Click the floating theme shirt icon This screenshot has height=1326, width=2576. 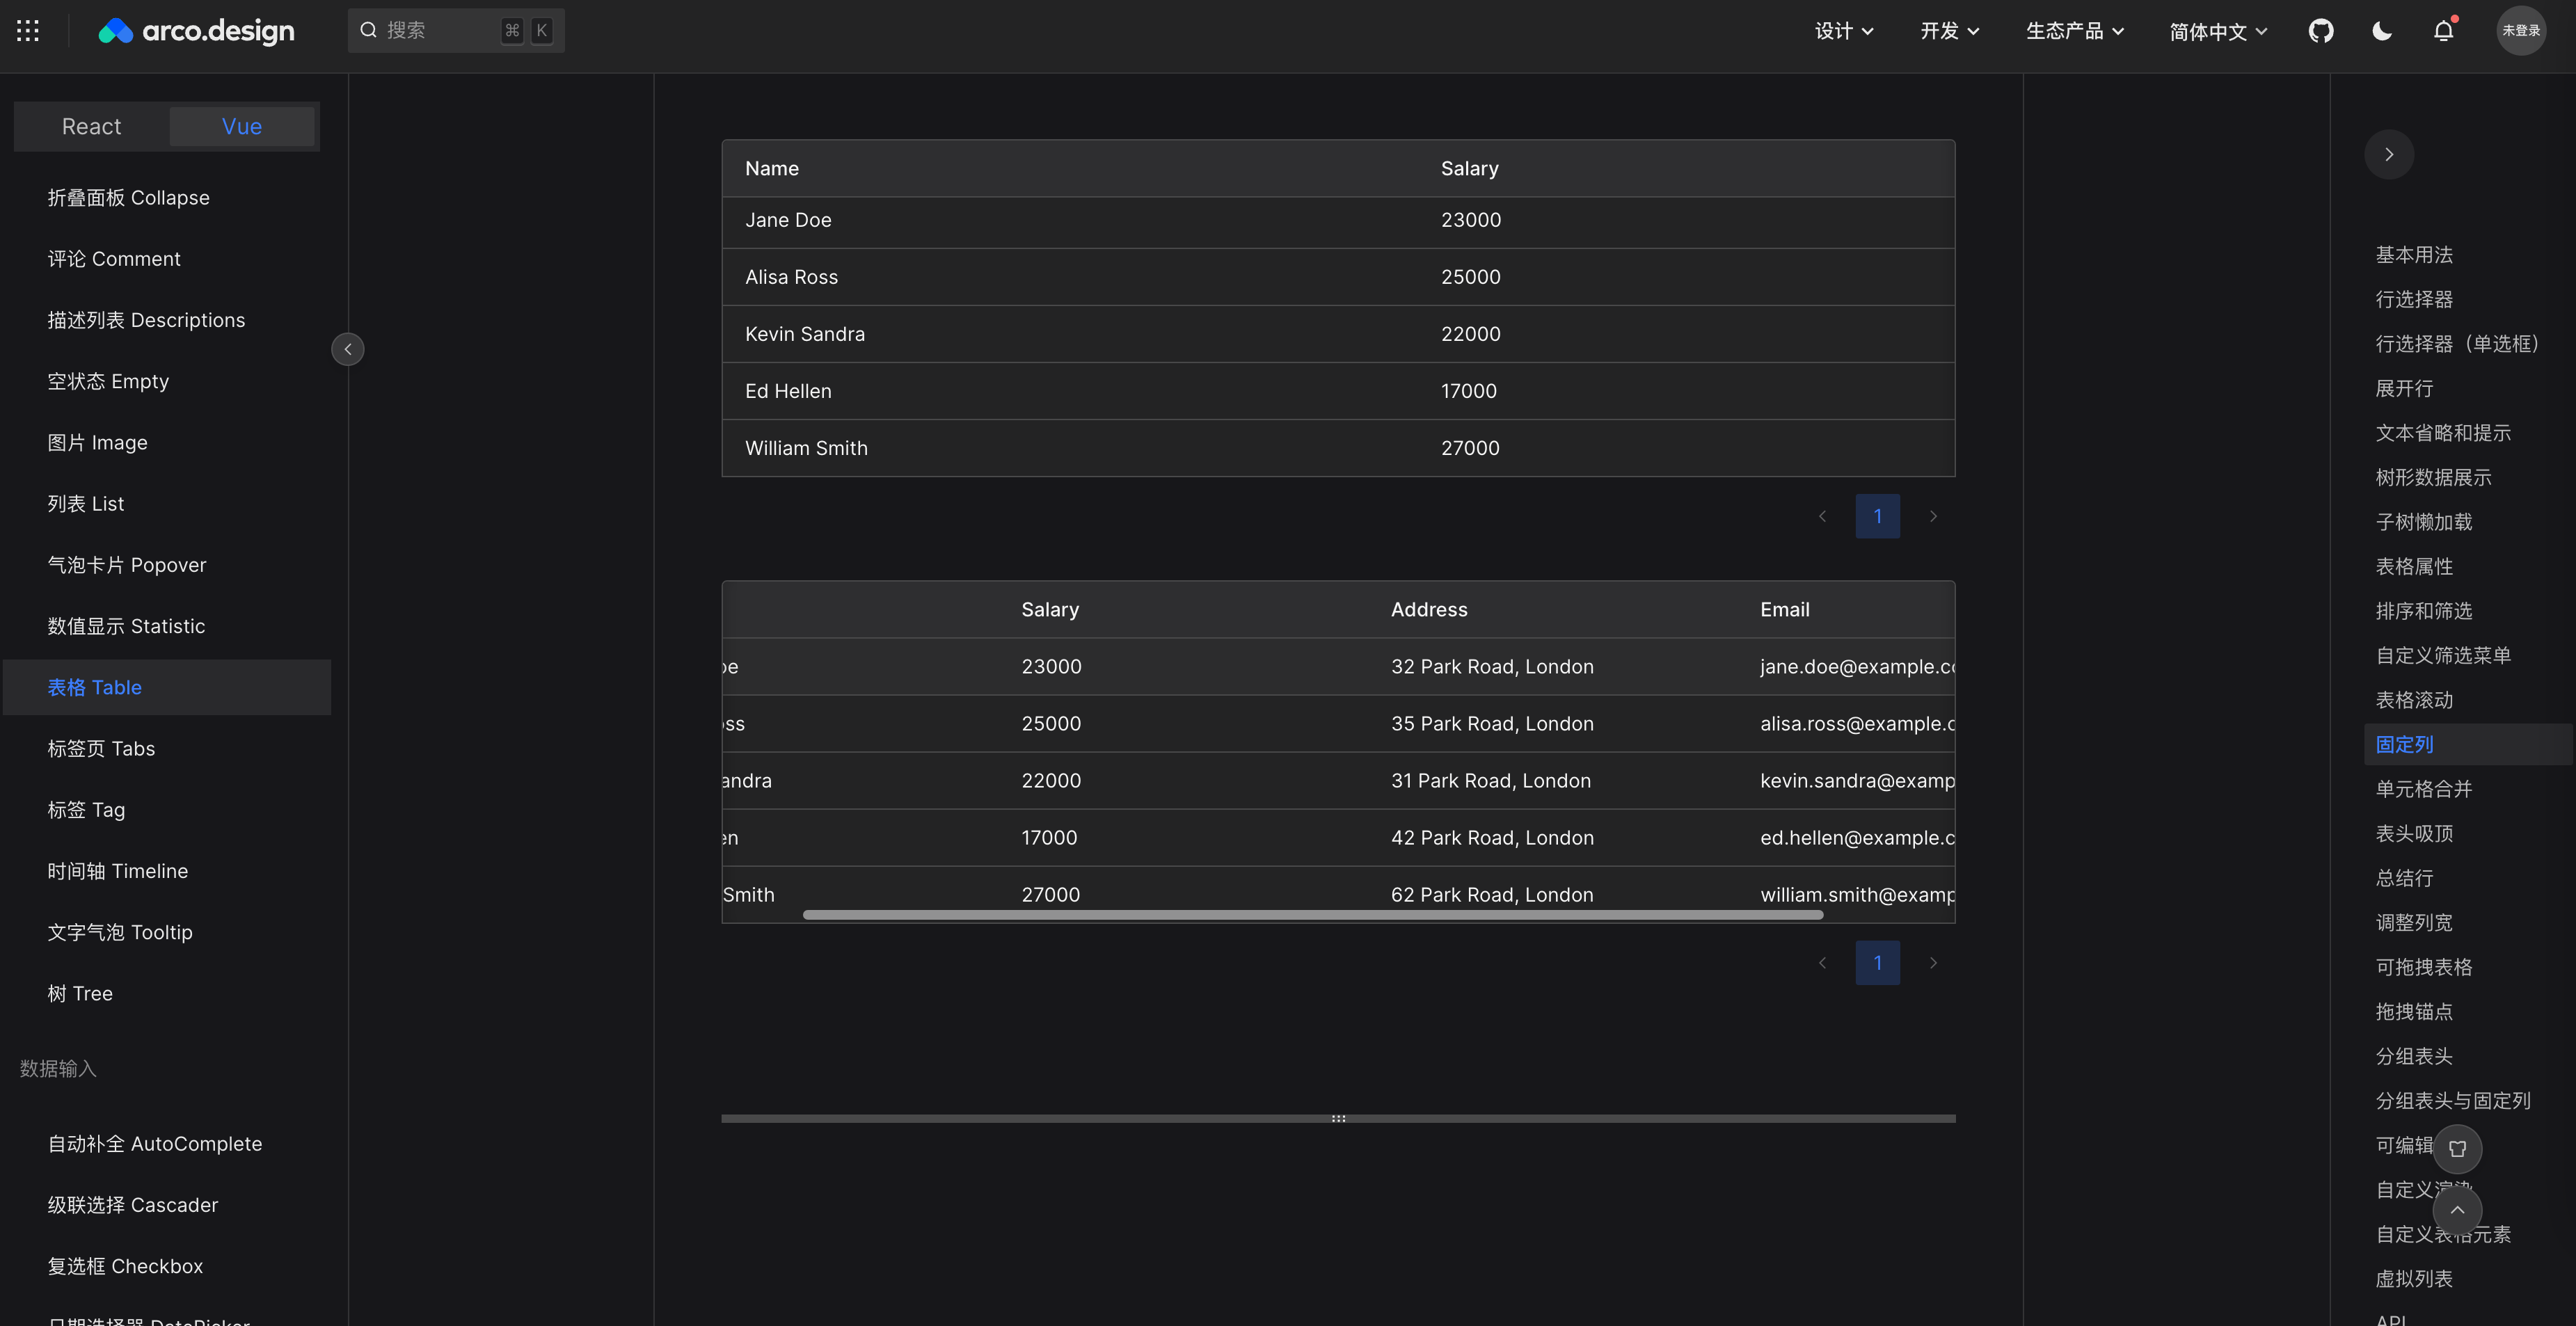[2457, 1148]
